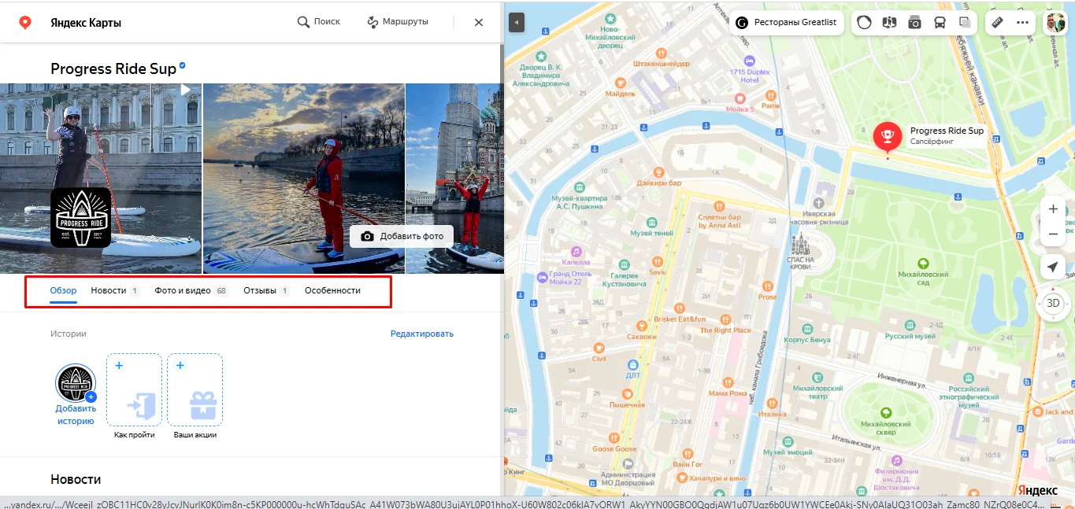1075x509 pixels.
Task: Open the Фото и видео tab
Action: [x=191, y=290]
